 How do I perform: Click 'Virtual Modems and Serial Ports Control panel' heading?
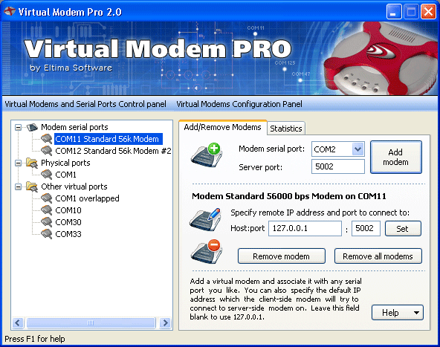pos(85,104)
